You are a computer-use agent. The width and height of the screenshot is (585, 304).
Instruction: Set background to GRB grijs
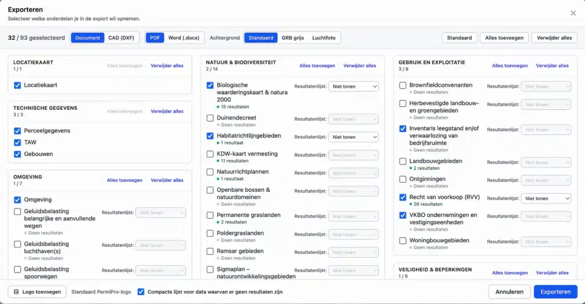coord(293,38)
